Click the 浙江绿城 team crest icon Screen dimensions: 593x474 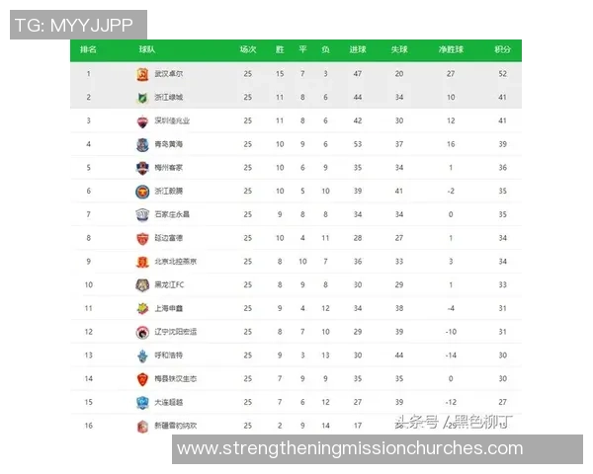pyautogui.click(x=142, y=98)
